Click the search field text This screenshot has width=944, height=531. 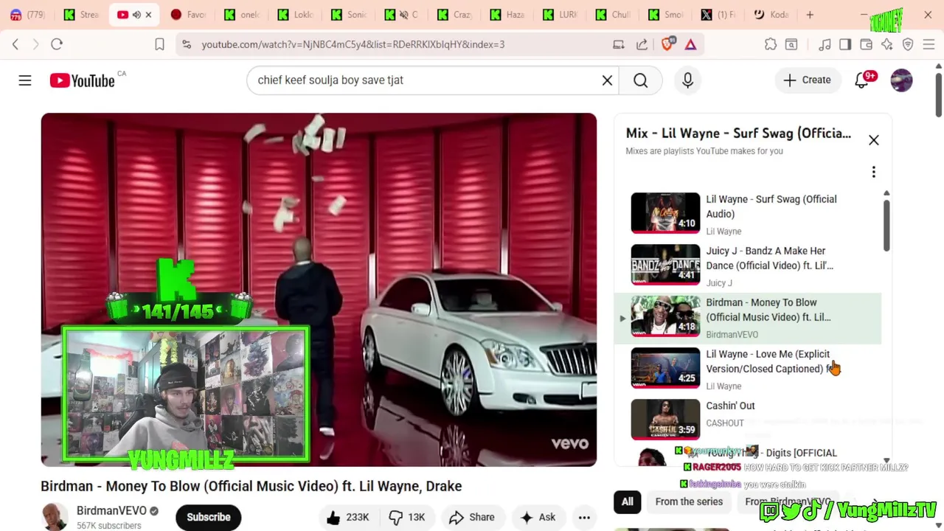point(330,80)
